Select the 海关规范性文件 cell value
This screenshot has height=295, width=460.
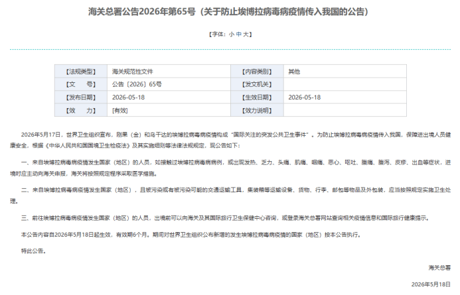point(132,72)
